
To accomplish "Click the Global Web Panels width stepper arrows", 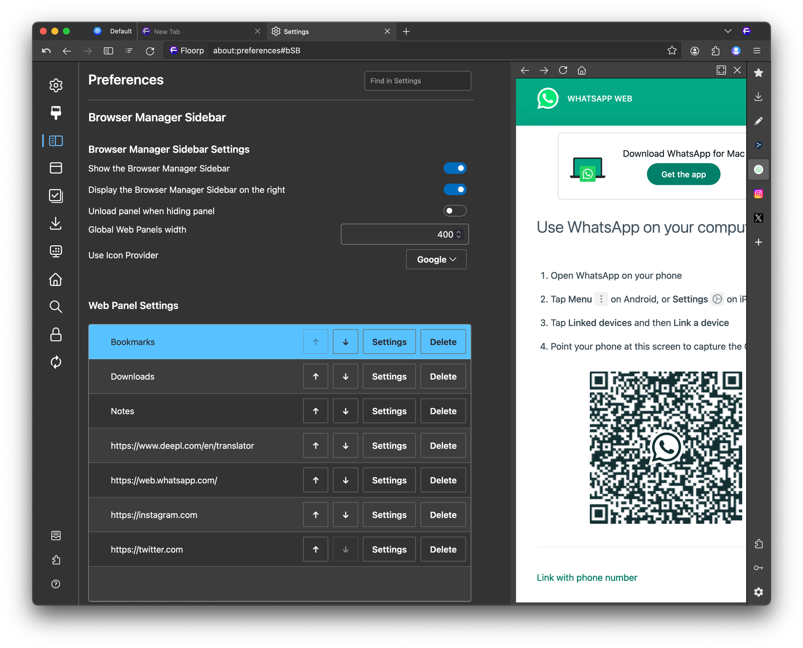I will click(x=459, y=234).
